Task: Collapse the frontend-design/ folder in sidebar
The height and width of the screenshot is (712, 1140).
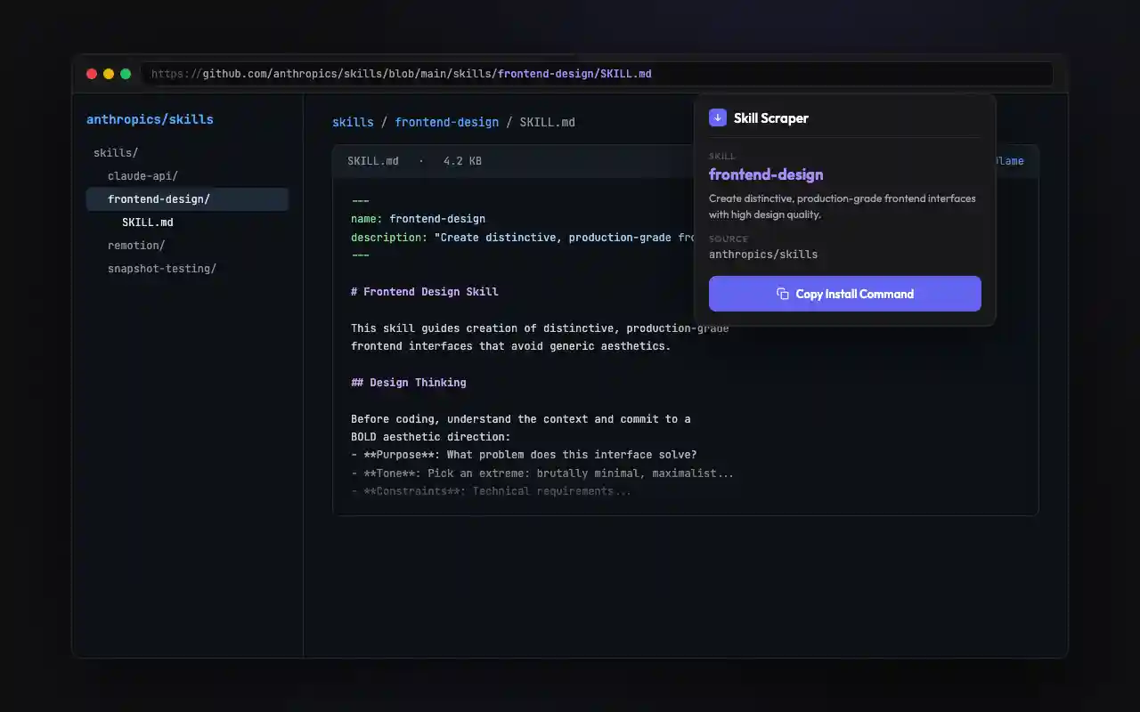Action: tap(159, 199)
